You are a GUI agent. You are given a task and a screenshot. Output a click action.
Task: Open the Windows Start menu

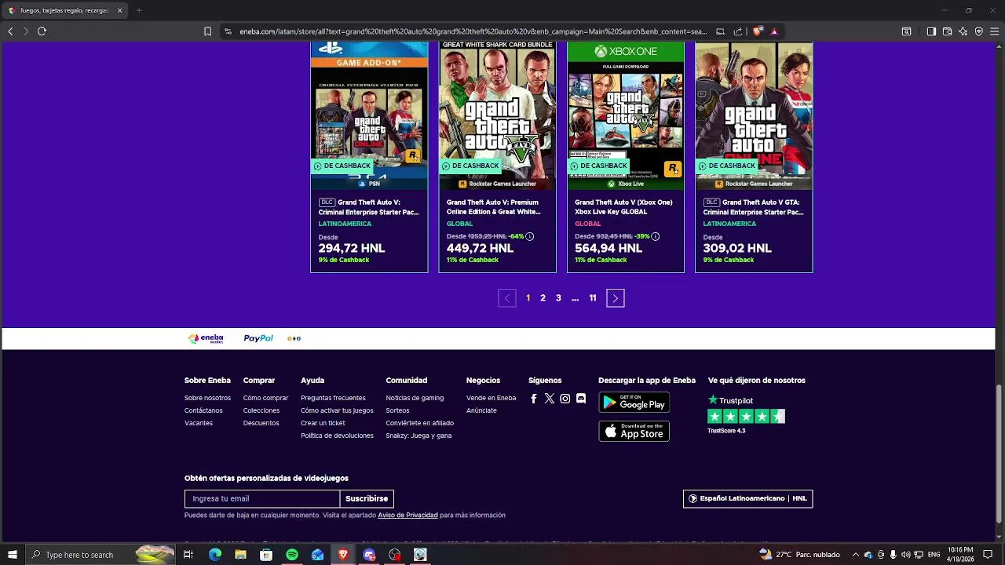12,555
